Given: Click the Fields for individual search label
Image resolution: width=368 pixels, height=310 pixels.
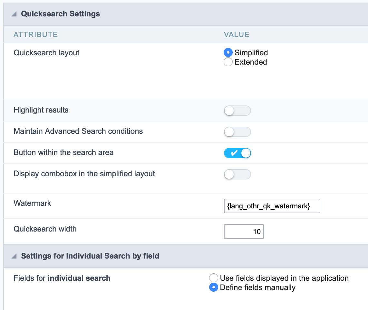Looking at the screenshot, I should tap(62, 278).
